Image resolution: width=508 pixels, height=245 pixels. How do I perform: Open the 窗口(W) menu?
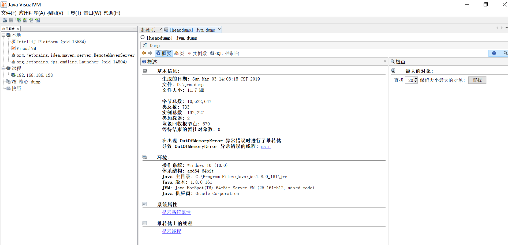tap(92, 13)
